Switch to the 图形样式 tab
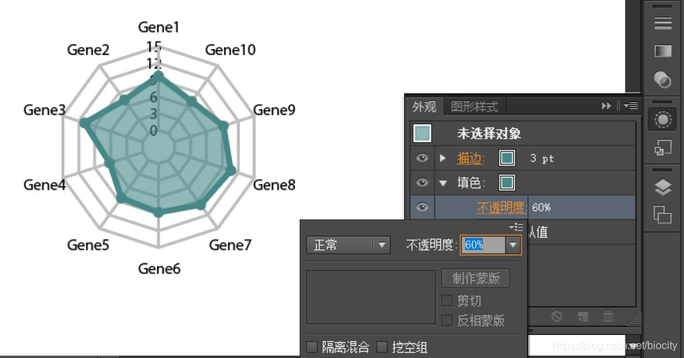The image size is (684, 358). coord(474,106)
